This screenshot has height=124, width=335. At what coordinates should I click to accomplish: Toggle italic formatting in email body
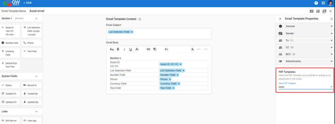(124, 49)
